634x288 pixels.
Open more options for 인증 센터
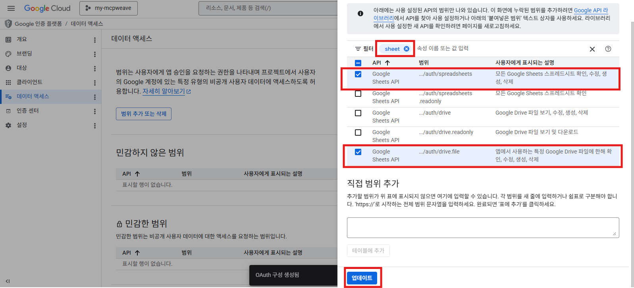(94, 111)
